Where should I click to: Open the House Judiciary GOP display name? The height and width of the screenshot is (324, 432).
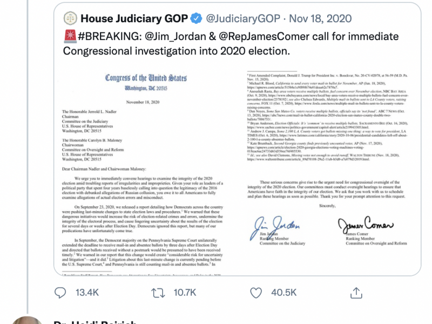tap(134, 18)
